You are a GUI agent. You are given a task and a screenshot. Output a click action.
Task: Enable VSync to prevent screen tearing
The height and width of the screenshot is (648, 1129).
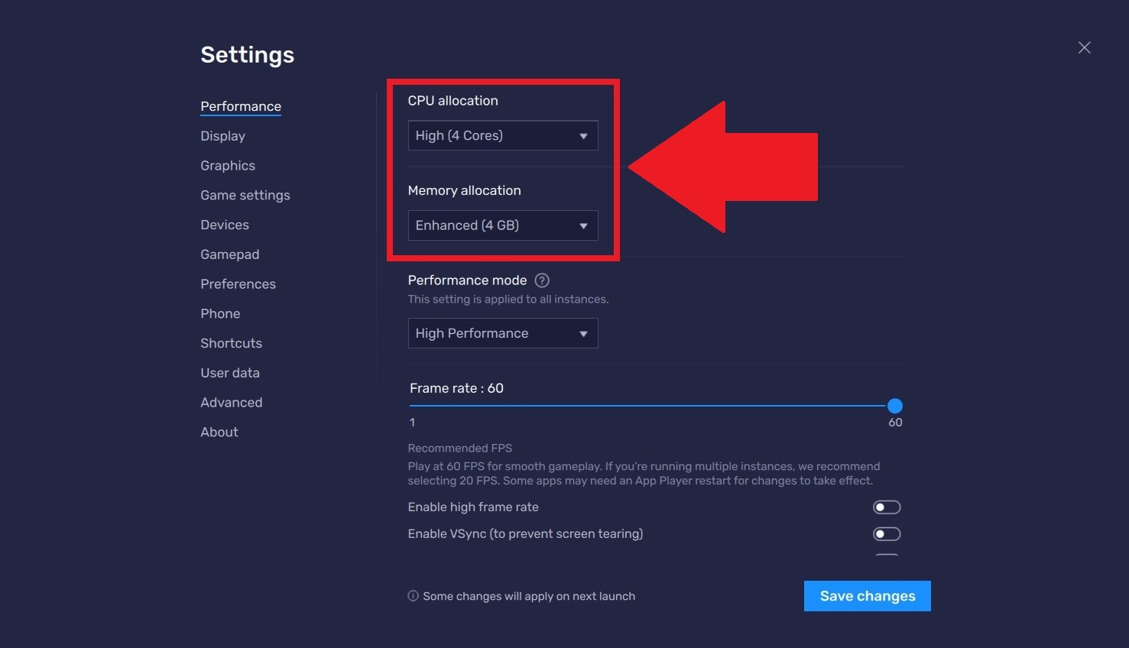pyautogui.click(x=887, y=534)
